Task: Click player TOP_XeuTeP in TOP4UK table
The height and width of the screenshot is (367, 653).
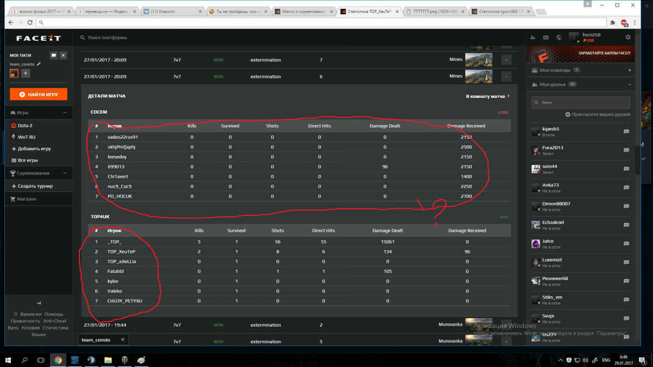Action: click(121, 252)
